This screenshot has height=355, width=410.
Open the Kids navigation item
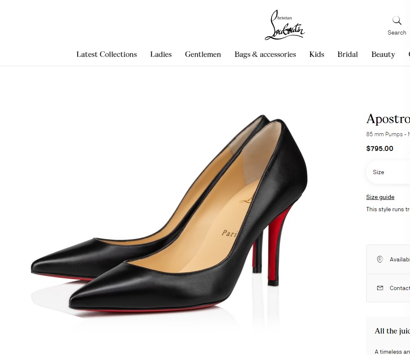pos(317,54)
